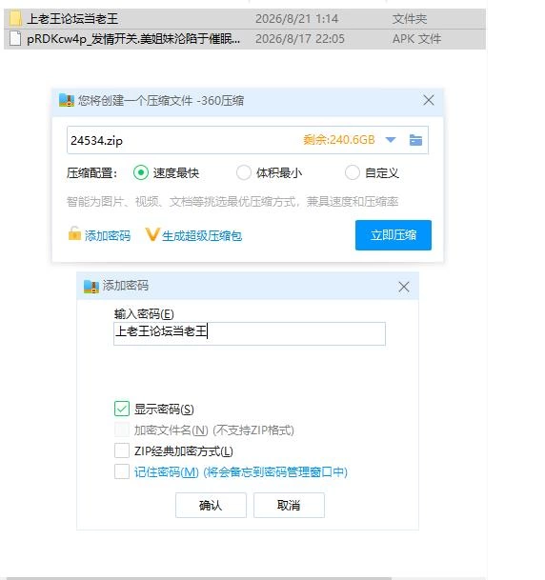Click the blank file icon beside pRDKcw4p
Screen dimensions: 545x580
15,38
